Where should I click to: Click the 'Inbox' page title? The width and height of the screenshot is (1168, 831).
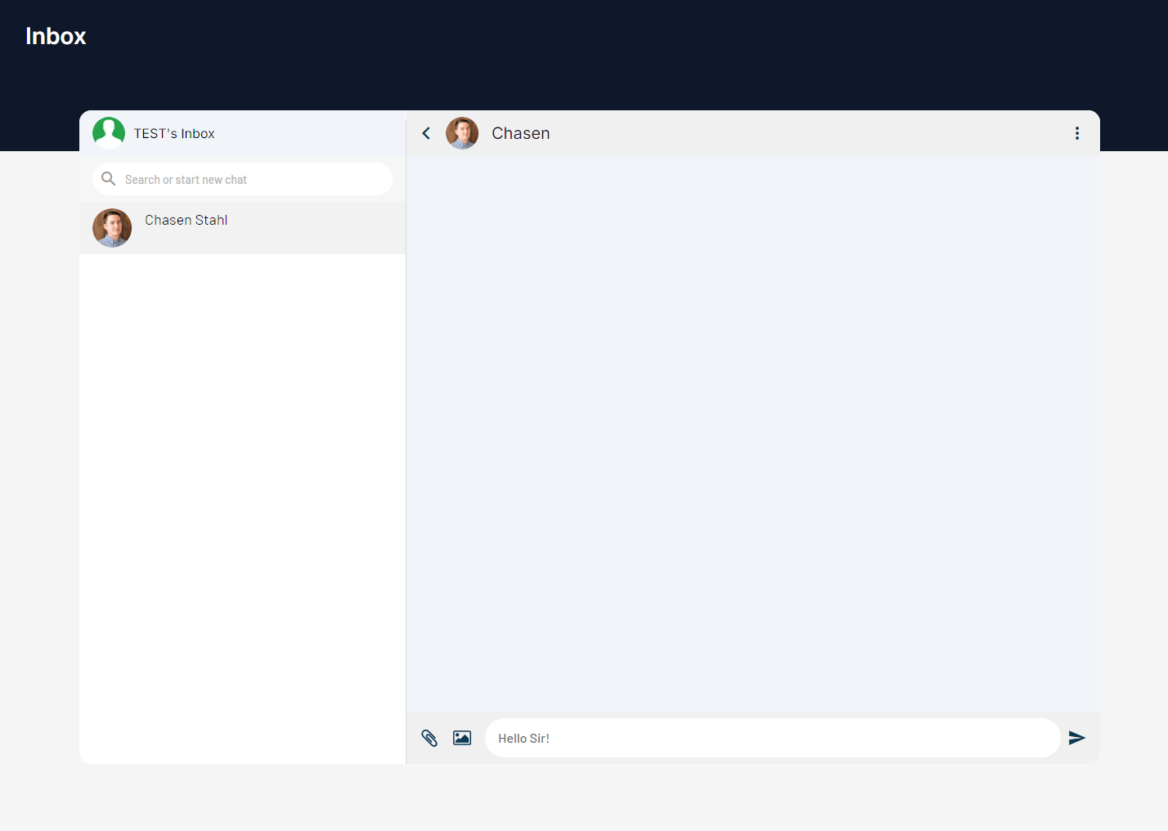56,36
